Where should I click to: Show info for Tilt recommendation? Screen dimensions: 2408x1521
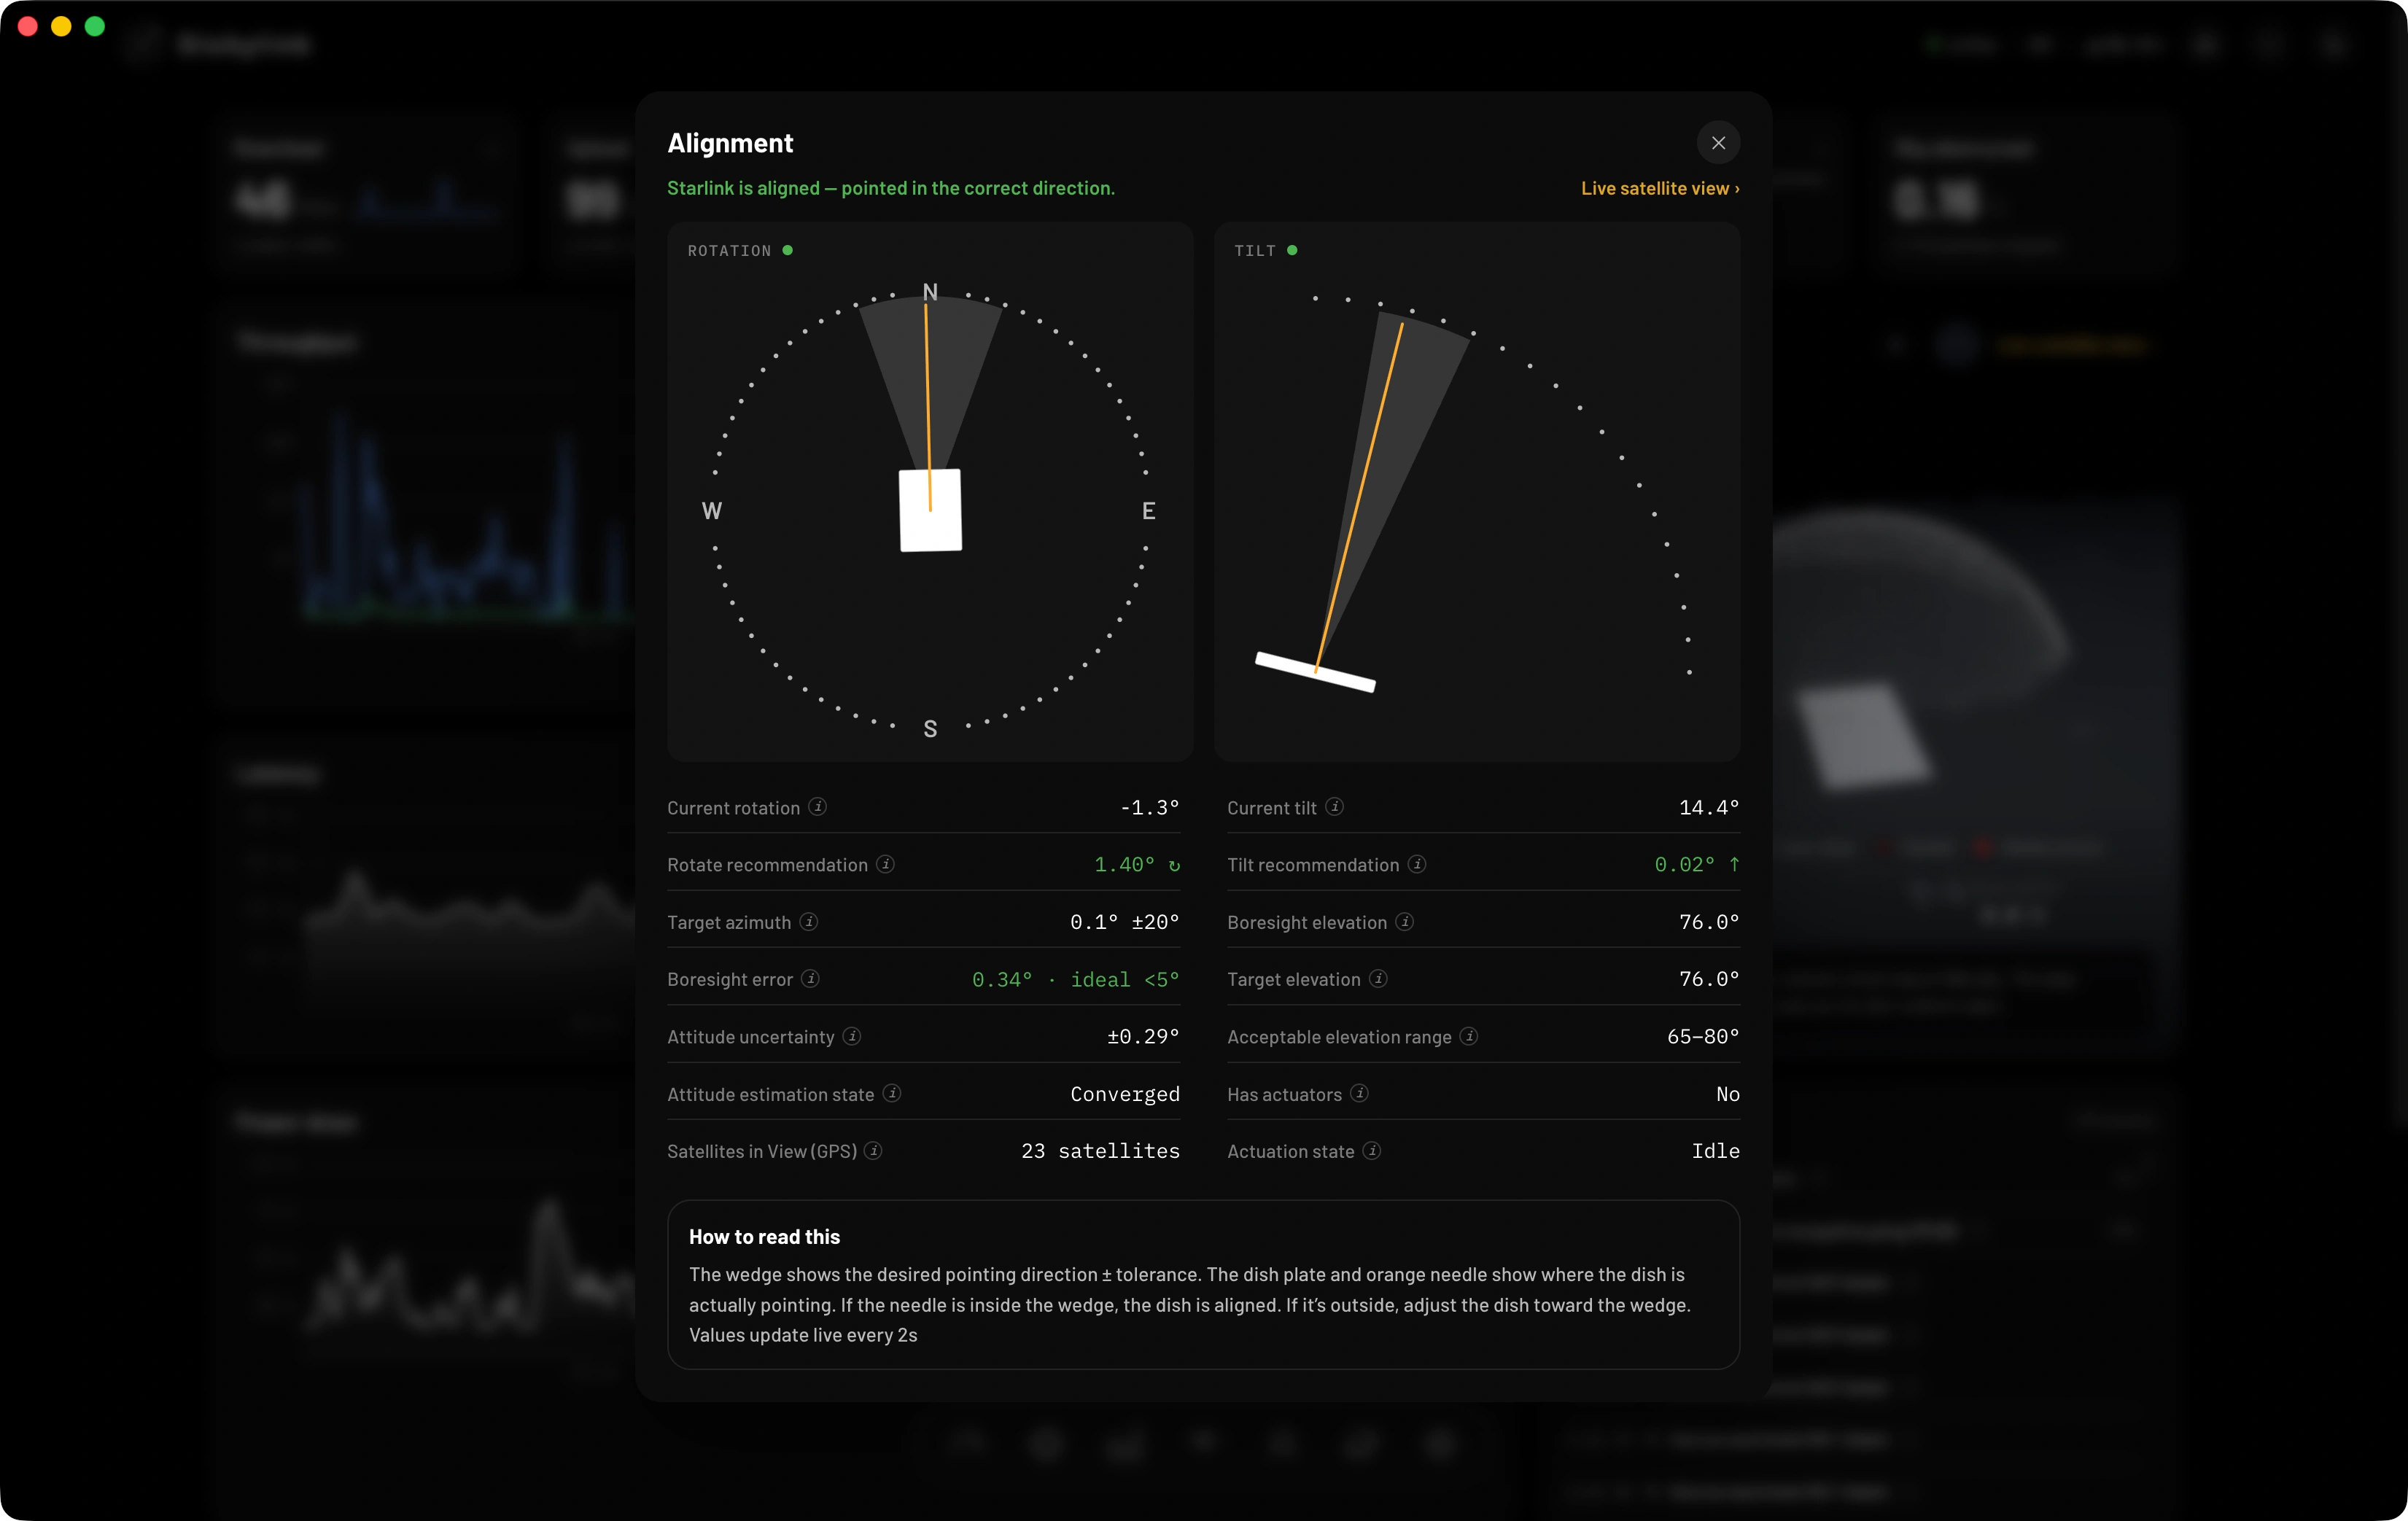tap(1417, 863)
